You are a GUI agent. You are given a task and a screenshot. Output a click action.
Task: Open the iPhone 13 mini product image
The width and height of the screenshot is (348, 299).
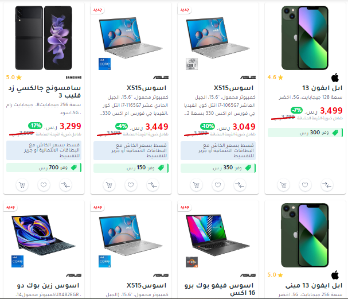tap(305, 235)
